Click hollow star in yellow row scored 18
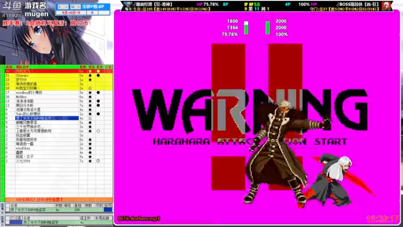Screen dimensions: 403x227 [90, 88]
